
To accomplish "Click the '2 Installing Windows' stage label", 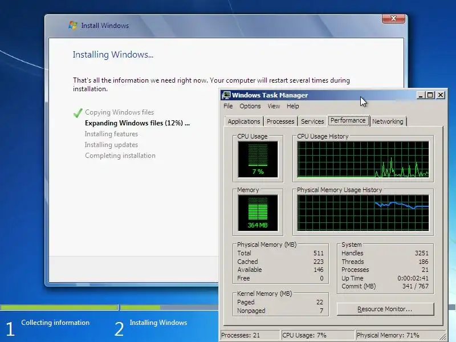I will 150,328.
